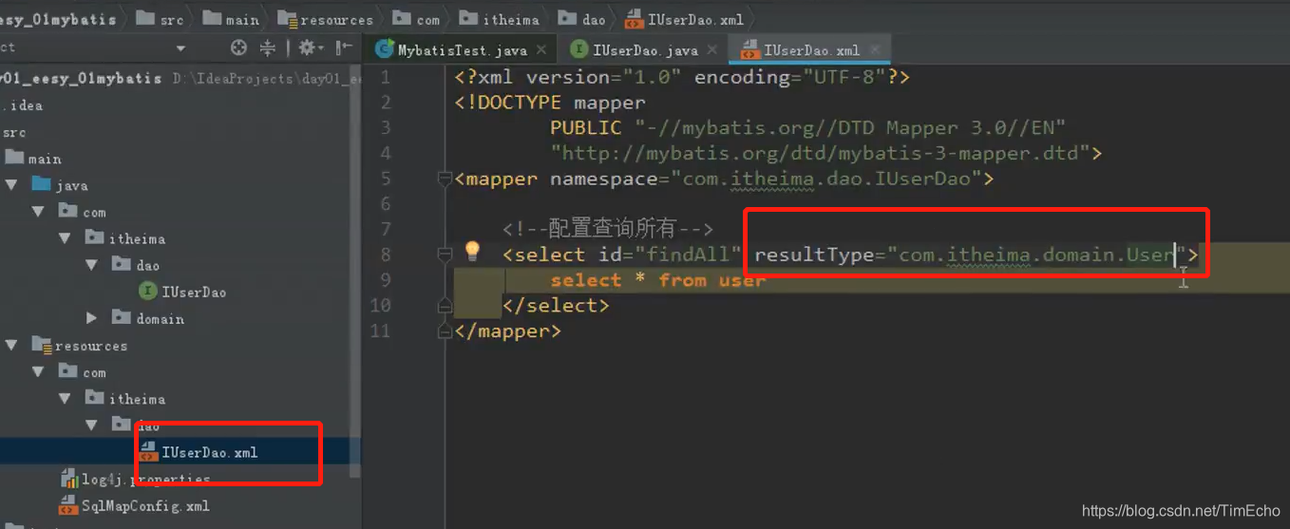Switch to the MybatisTest.java tab
The width and height of the screenshot is (1290, 529).
[463, 50]
